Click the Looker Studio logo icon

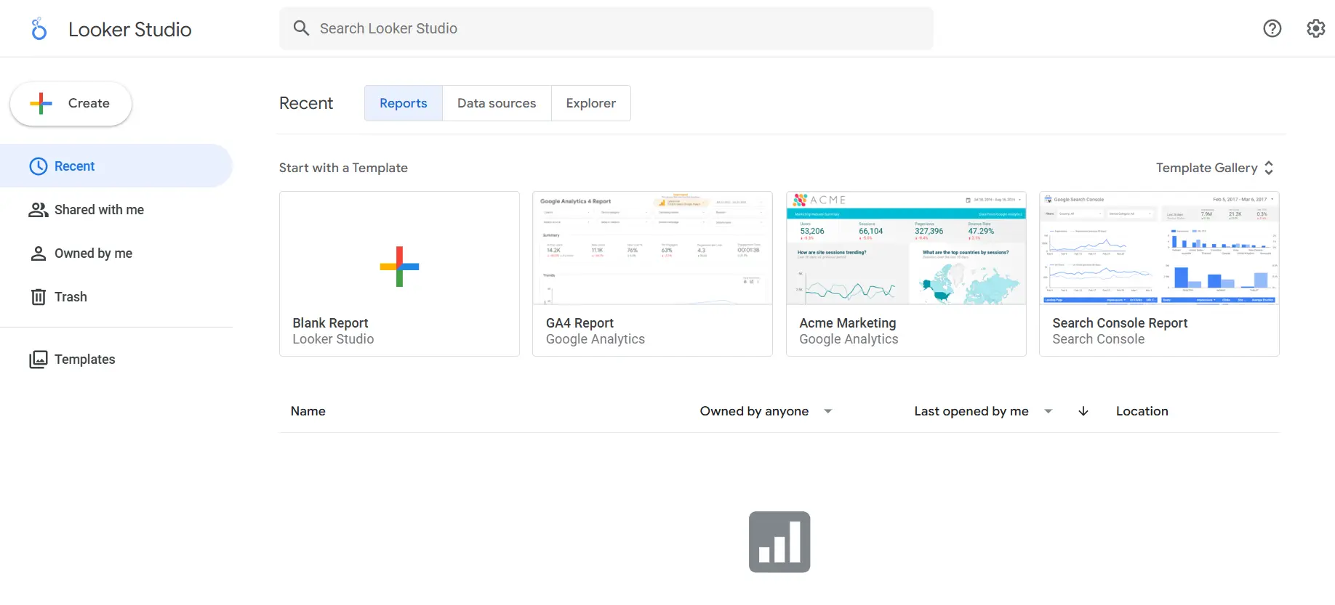pos(39,29)
